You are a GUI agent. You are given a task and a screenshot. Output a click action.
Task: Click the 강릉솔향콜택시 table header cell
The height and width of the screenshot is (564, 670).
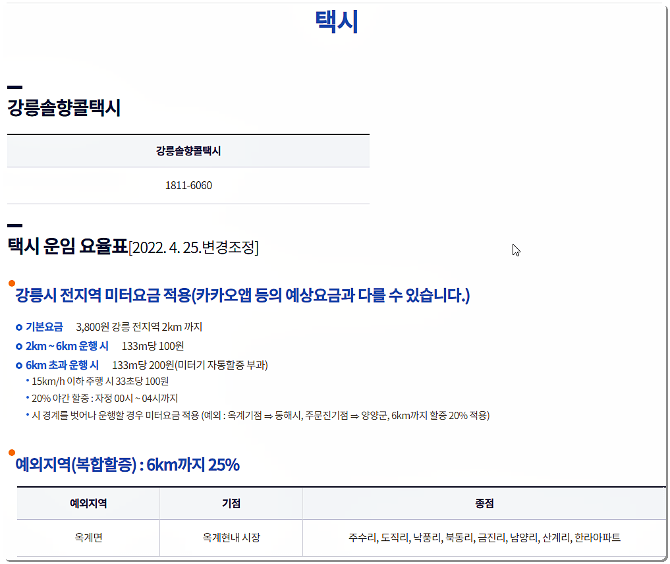click(188, 151)
